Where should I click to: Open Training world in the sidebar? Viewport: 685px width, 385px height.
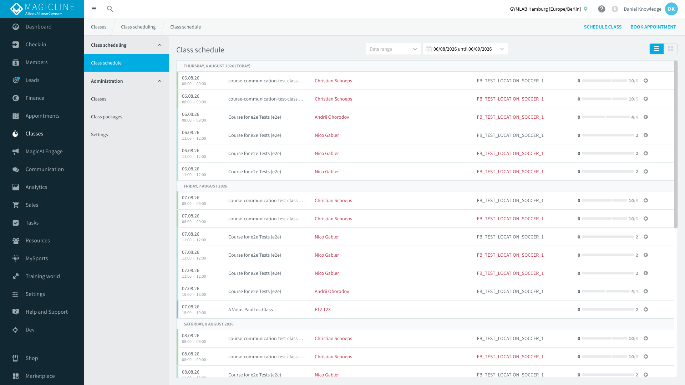(42, 276)
